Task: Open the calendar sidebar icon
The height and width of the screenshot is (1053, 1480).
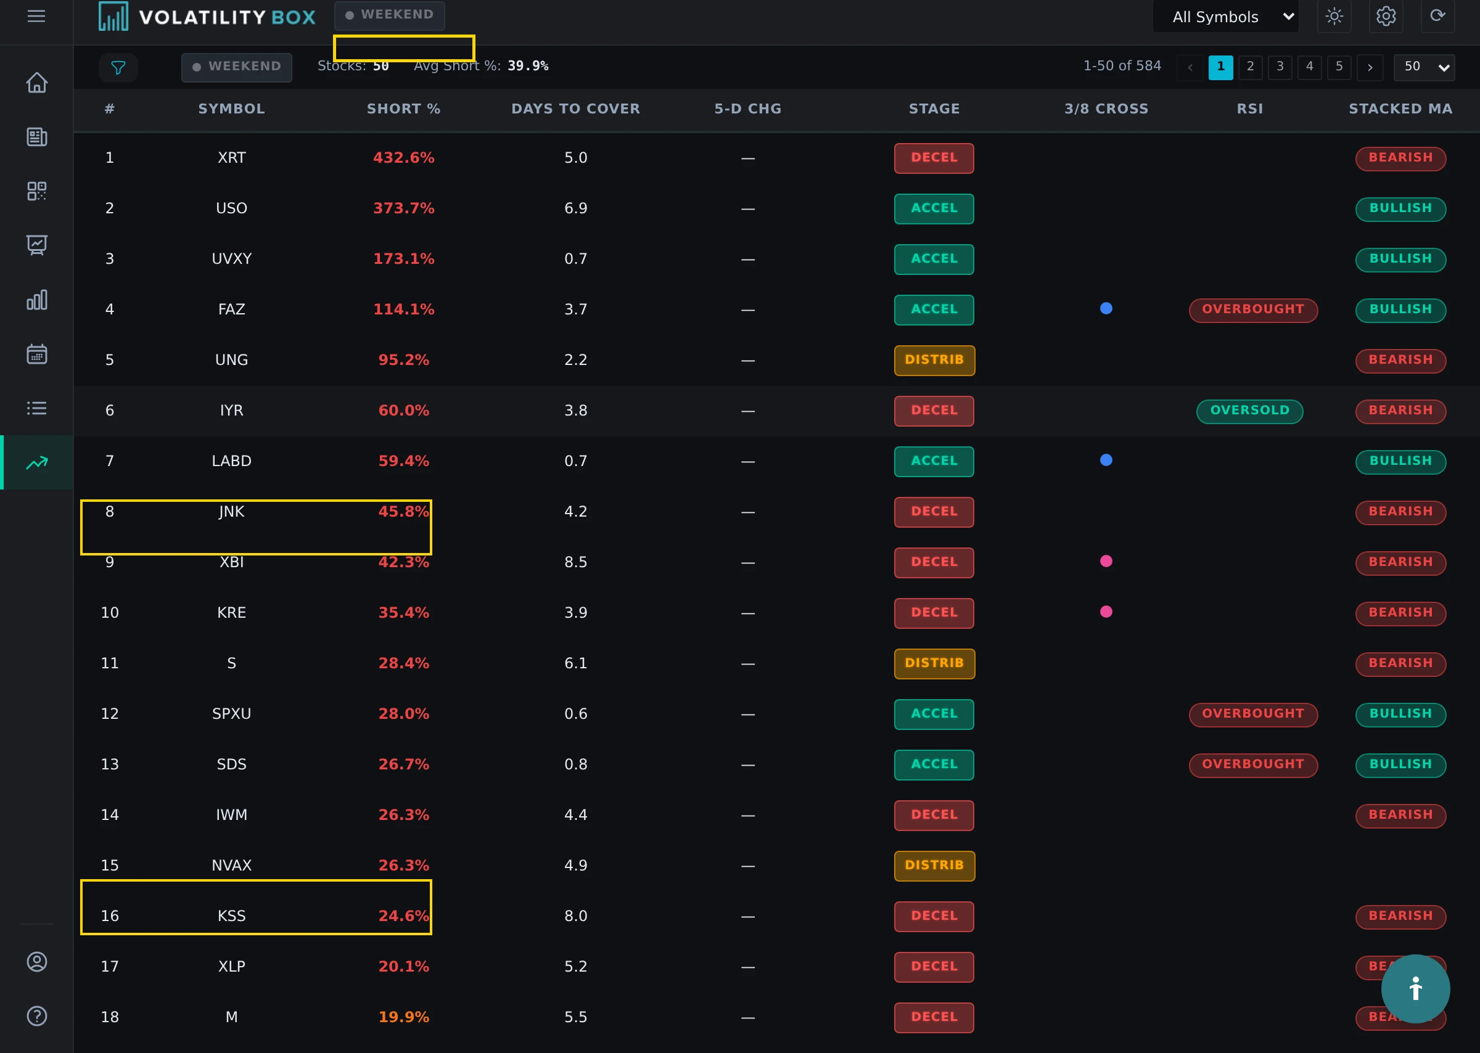Action: pos(37,354)
